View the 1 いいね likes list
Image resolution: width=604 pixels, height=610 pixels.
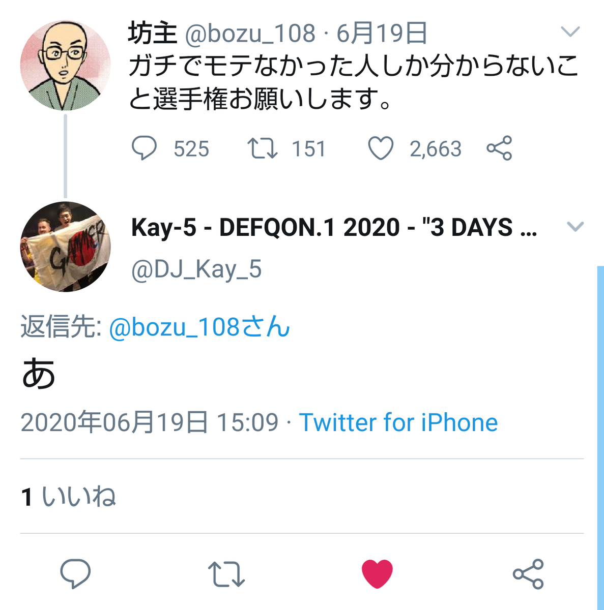pyautogui.click(x=69, y=497)
